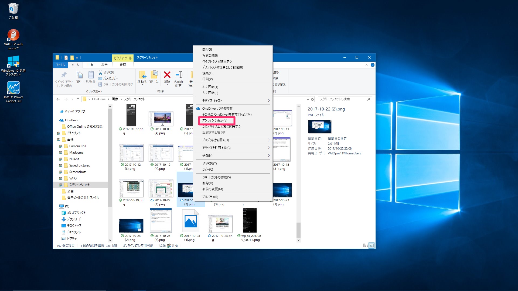Switch to large thumbnails view in status bar
Image resolution: width=518 pixels, height=291 pixels.
click(372, 245)
